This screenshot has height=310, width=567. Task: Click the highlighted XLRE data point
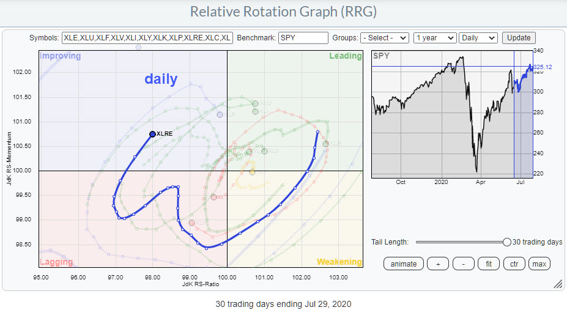click(x=152, y=133)
